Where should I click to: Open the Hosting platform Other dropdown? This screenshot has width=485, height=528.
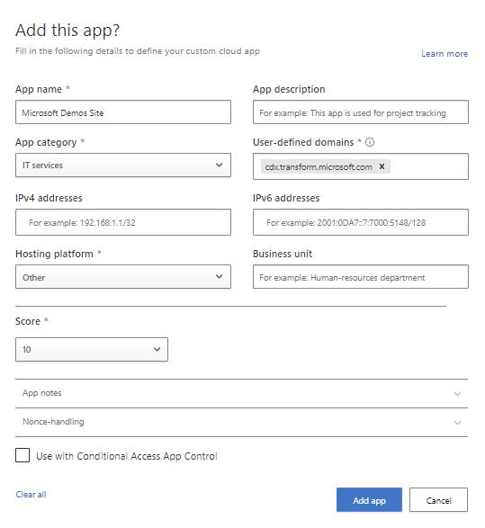pyautogui.click(x=123, y=276)
